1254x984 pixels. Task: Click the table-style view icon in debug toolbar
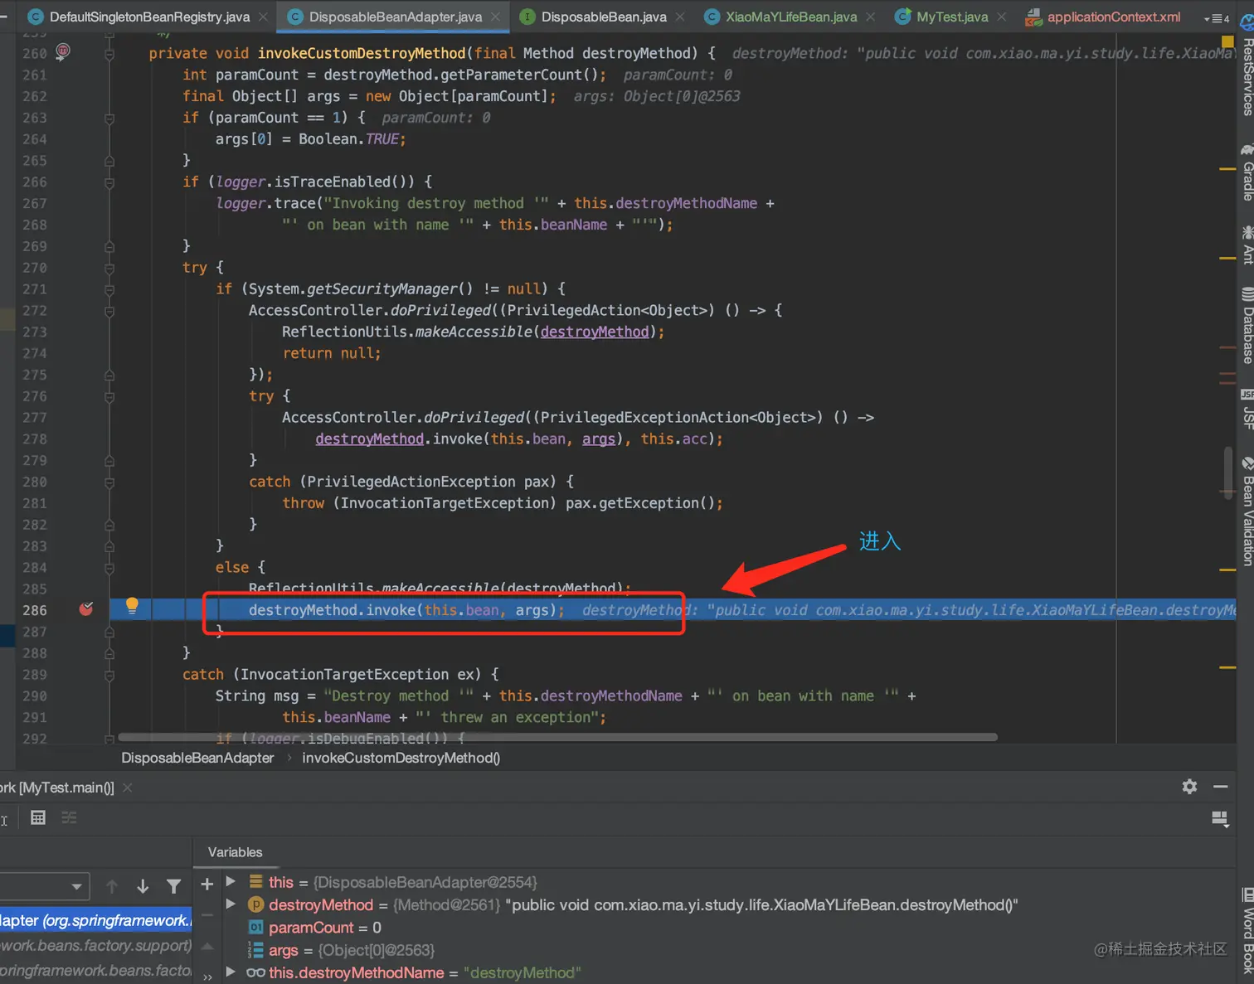(x=38, y=818)
